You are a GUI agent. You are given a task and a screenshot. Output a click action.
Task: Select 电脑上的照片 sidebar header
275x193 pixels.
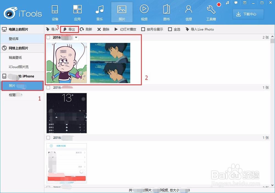[x=22, y=29]
